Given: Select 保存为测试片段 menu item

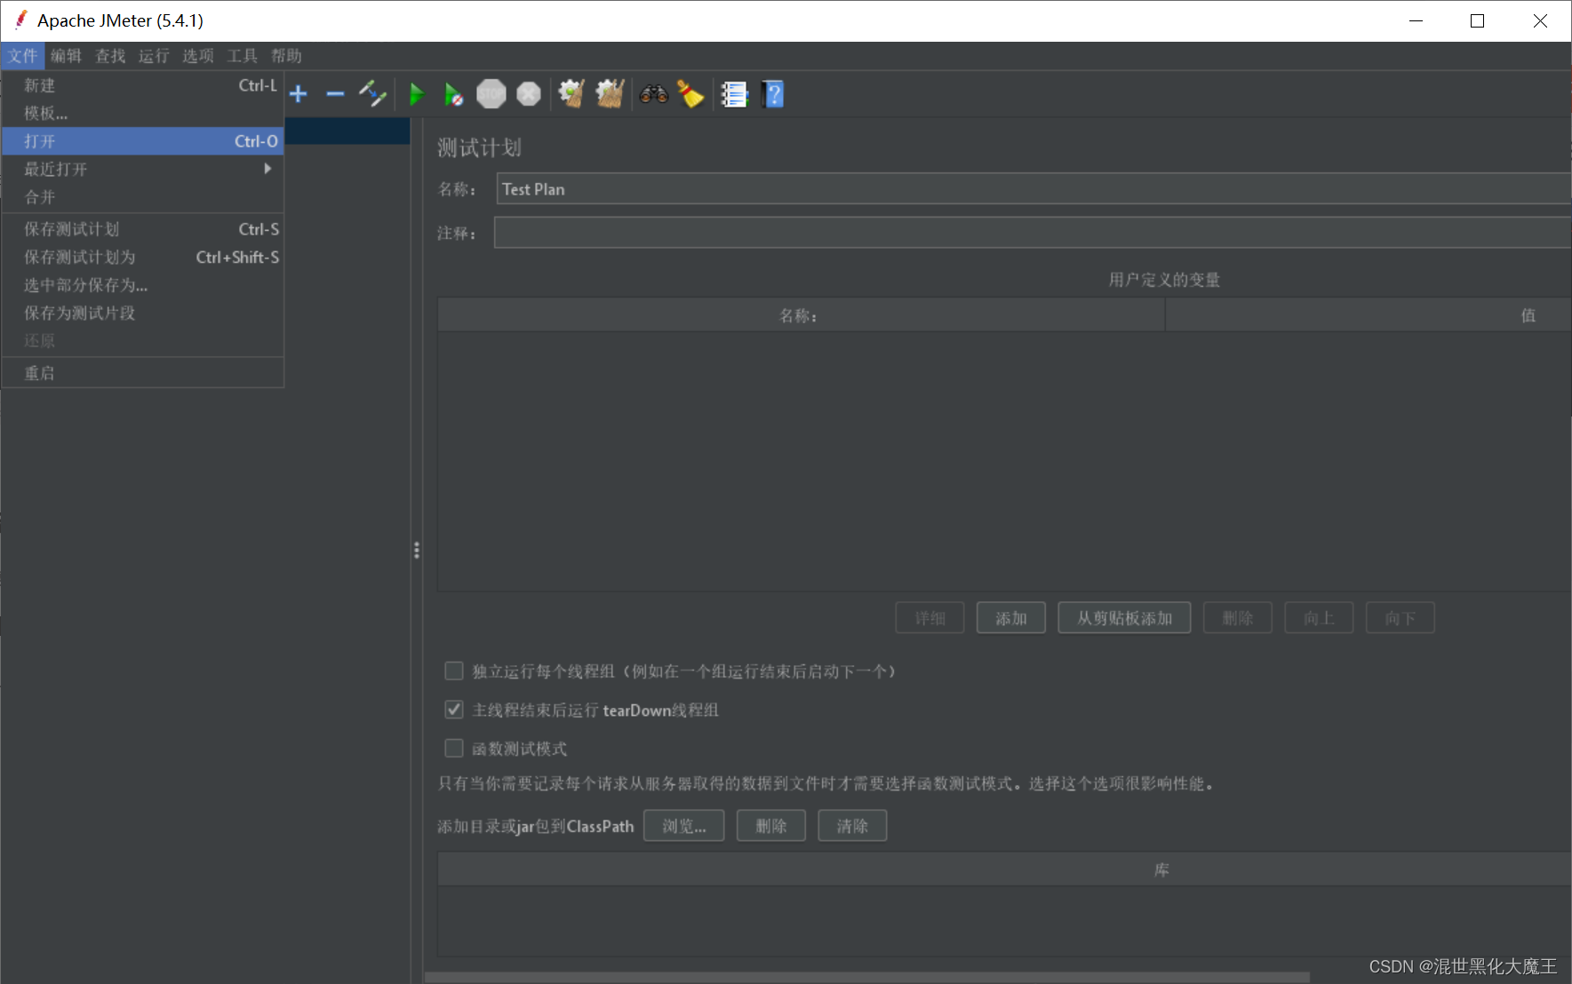Looking at the screenshot, I should pyautogui.click(x=143, y=313).
